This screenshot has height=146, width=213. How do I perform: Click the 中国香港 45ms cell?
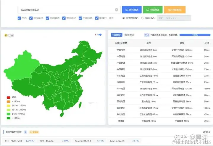tap(182, 121)
